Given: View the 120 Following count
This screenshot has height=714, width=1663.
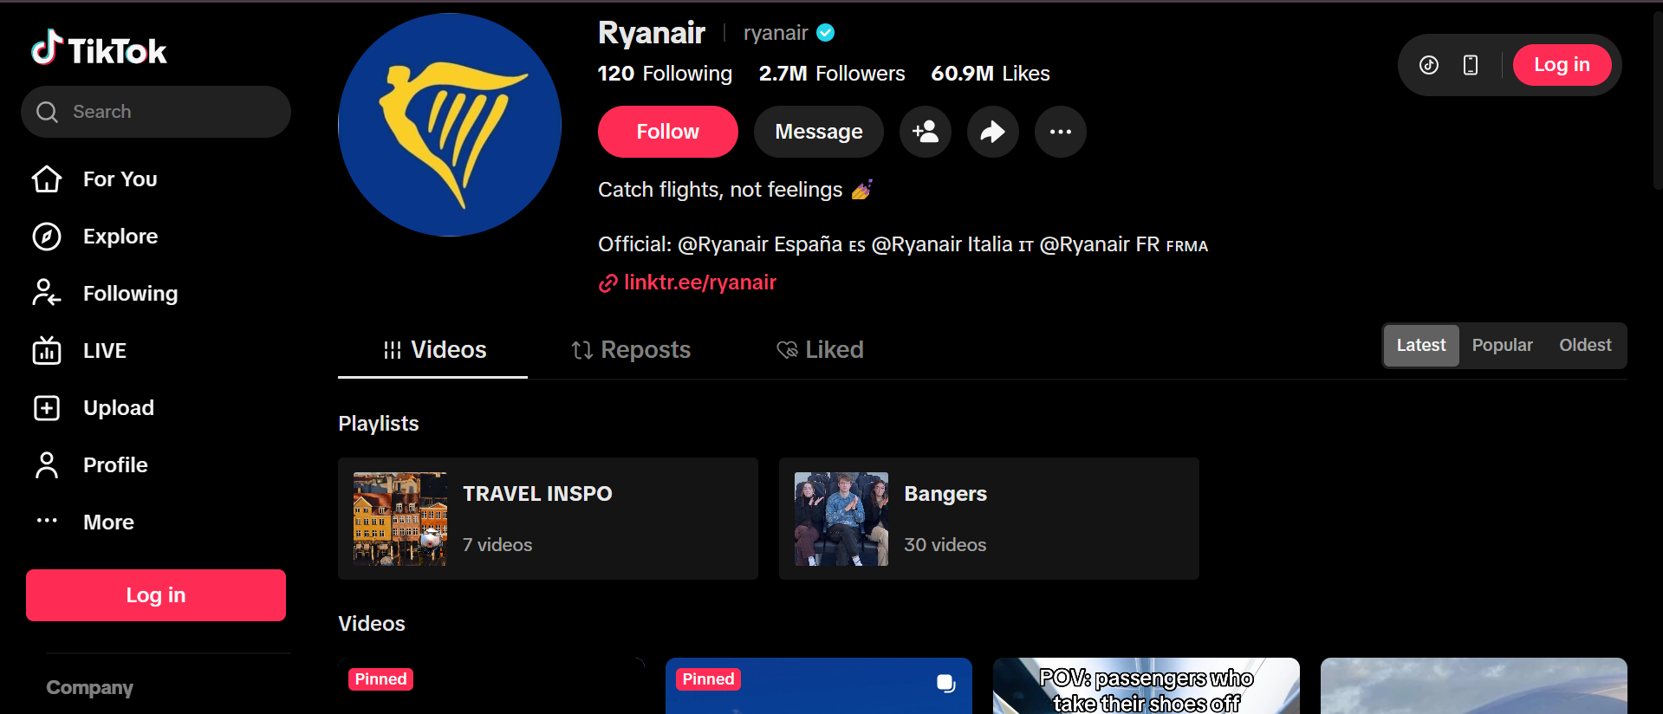Looking at the screenshot, I should pos(665,74).
